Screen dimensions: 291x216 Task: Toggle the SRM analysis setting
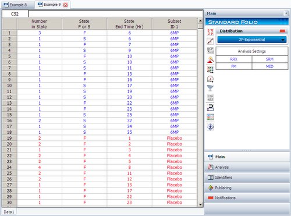tap(270, 59)
